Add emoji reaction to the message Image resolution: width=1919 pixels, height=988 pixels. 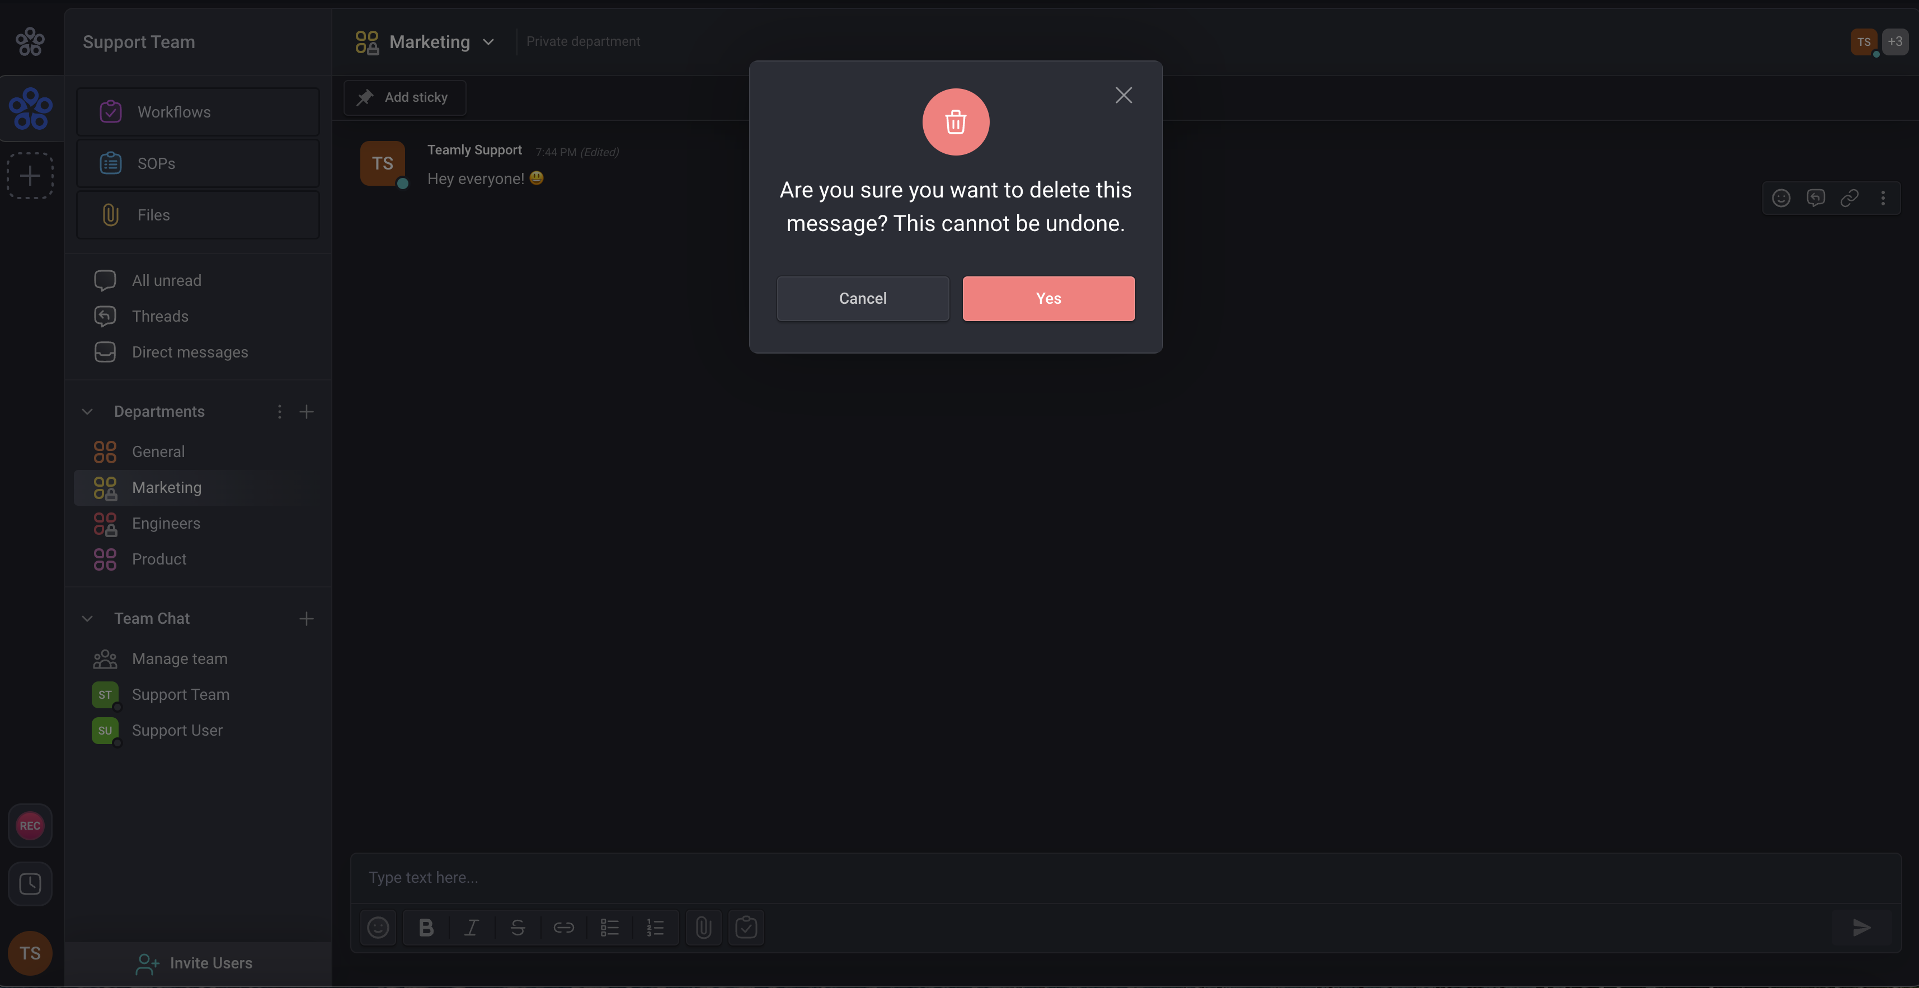point(1781,198)
